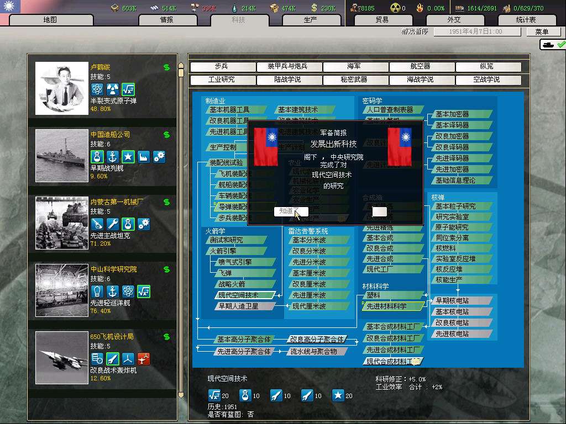
Task: Select the 装甲兵与炮兵 research category
Action: click(x=289, y=66)
